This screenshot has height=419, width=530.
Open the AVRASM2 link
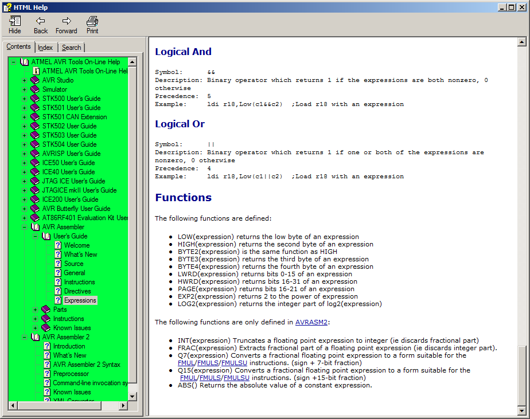311,322
